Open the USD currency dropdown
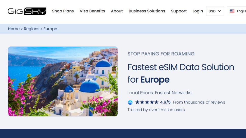246x138 pixels. click(215, 11)
